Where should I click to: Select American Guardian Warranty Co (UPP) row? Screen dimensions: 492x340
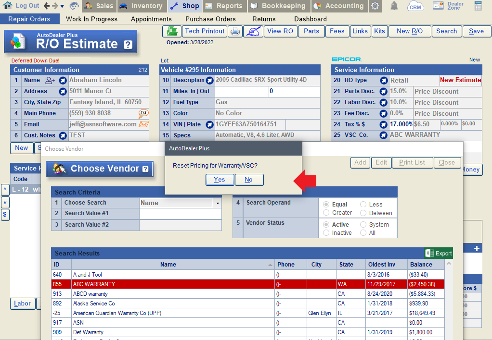248,313
